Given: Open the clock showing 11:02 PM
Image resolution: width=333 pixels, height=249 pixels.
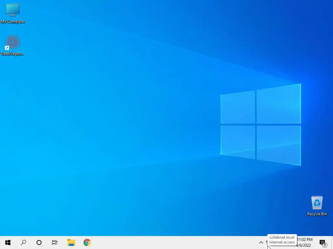Looking at the screenshot, I should [x=305, y=243].
